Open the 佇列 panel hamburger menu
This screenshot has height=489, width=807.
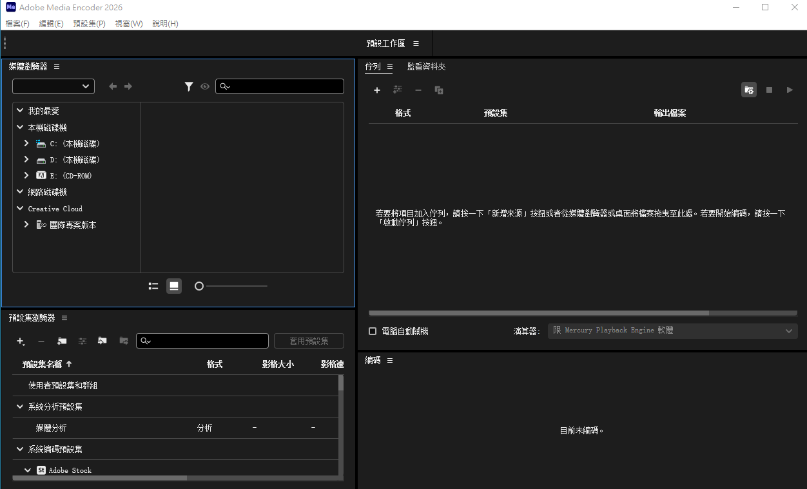click(x=390, y=66)
